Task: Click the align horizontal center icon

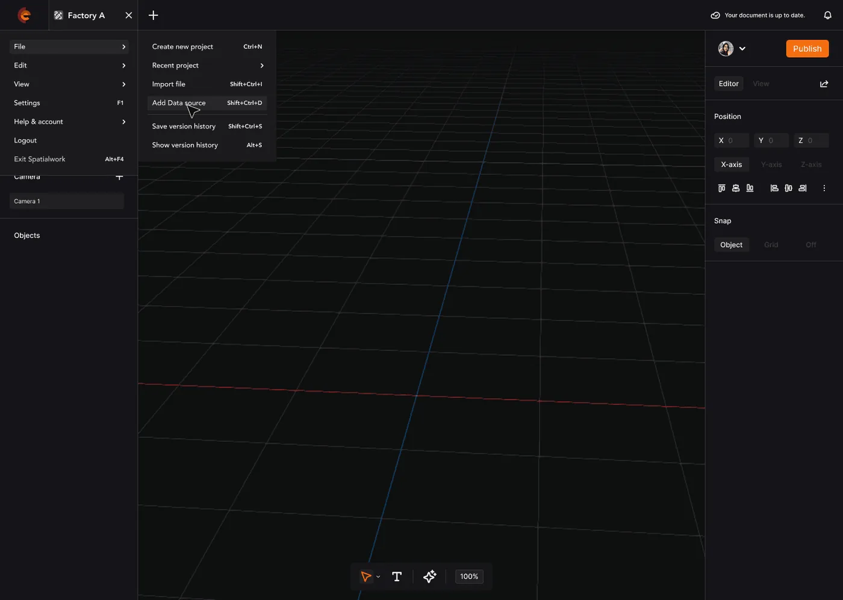Action: (788, 188)
